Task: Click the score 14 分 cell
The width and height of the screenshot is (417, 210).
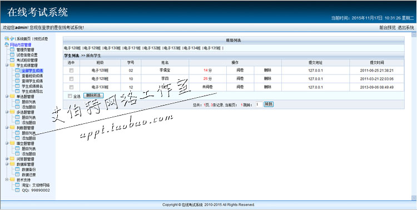Action: [208, 71]
